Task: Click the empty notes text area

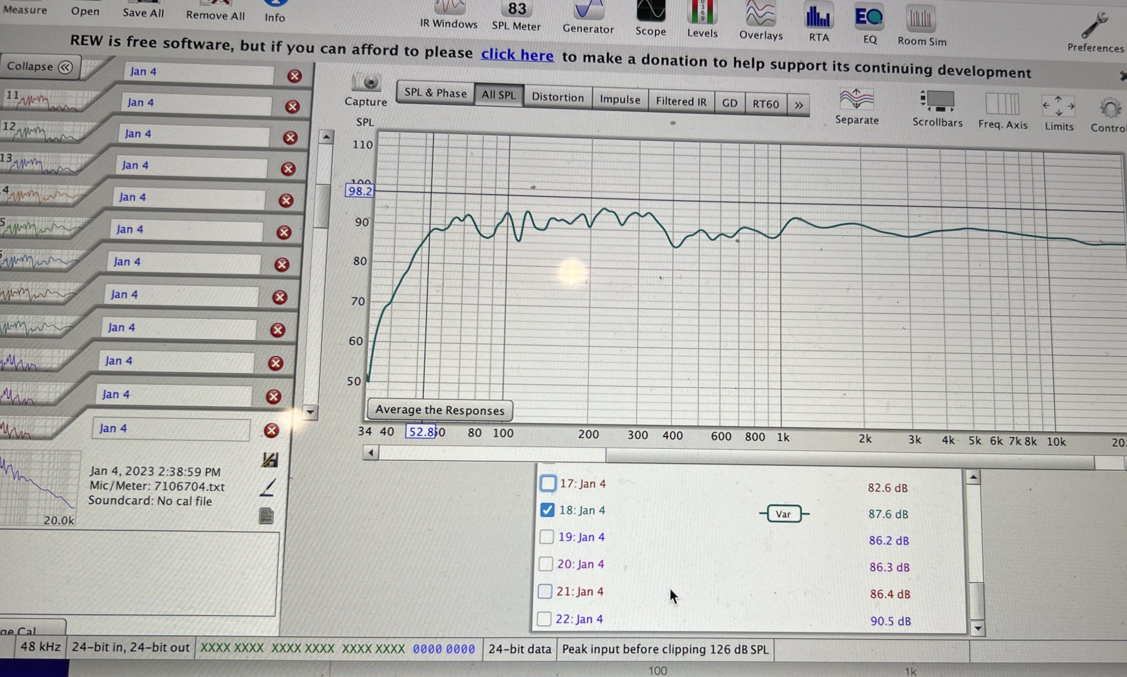Action: point(139,573)
